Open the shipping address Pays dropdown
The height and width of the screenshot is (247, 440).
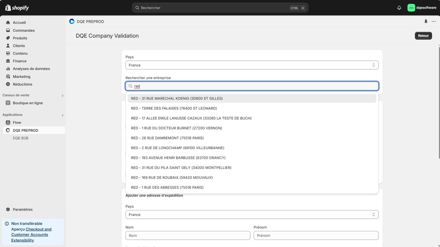pos(252,215)
